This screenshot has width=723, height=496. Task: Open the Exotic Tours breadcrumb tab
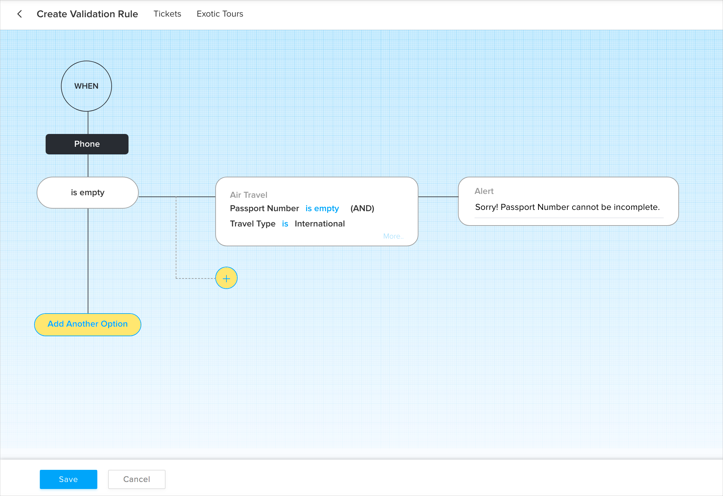pyautogui.click(x=220, y=14)
